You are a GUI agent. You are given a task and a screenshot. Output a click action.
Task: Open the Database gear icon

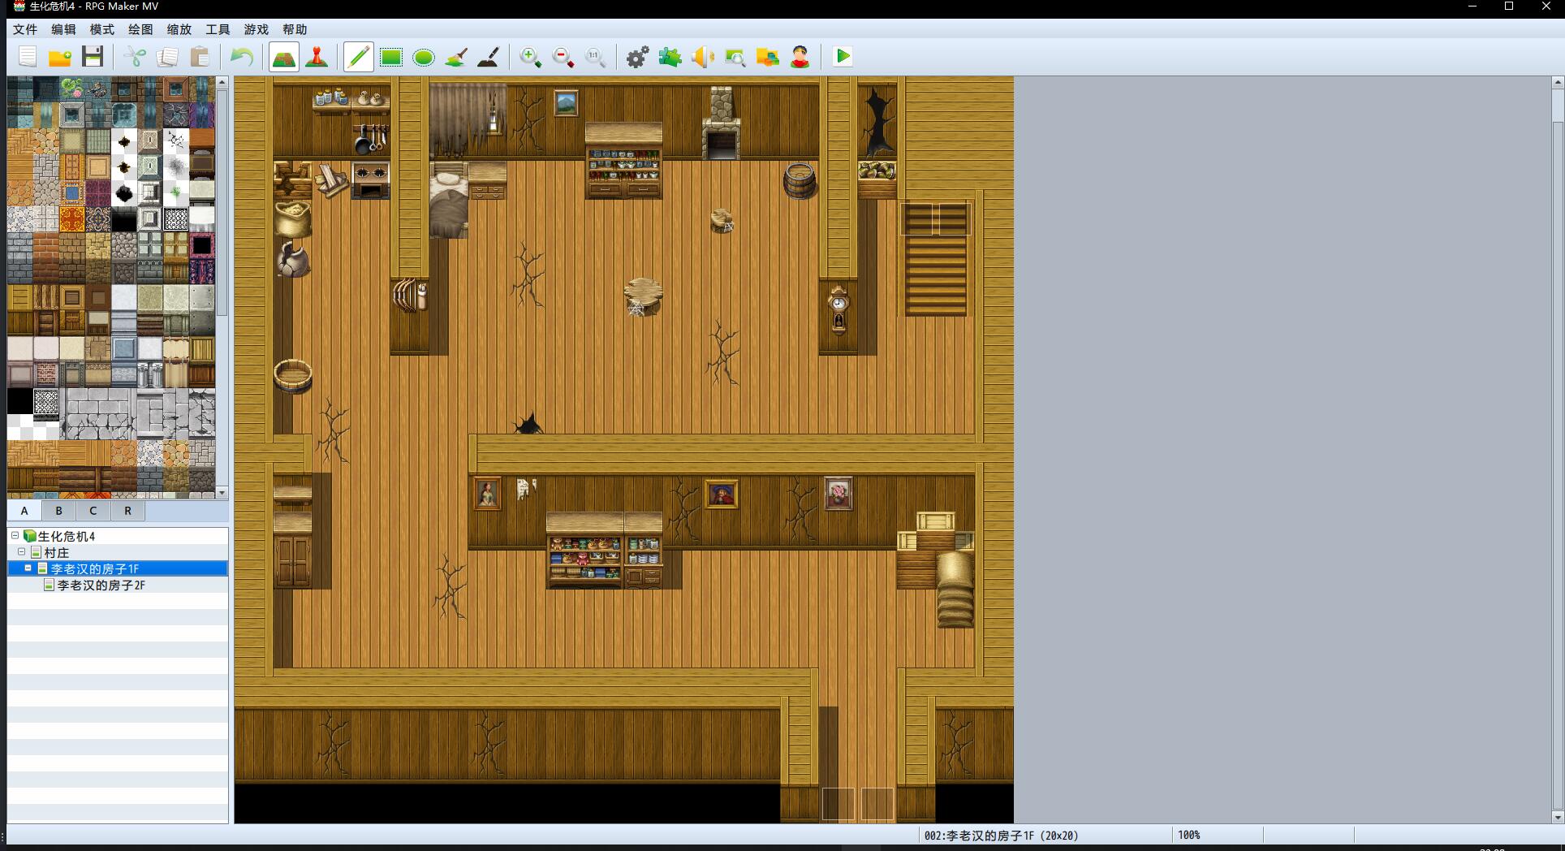click(x=638, y=57)
